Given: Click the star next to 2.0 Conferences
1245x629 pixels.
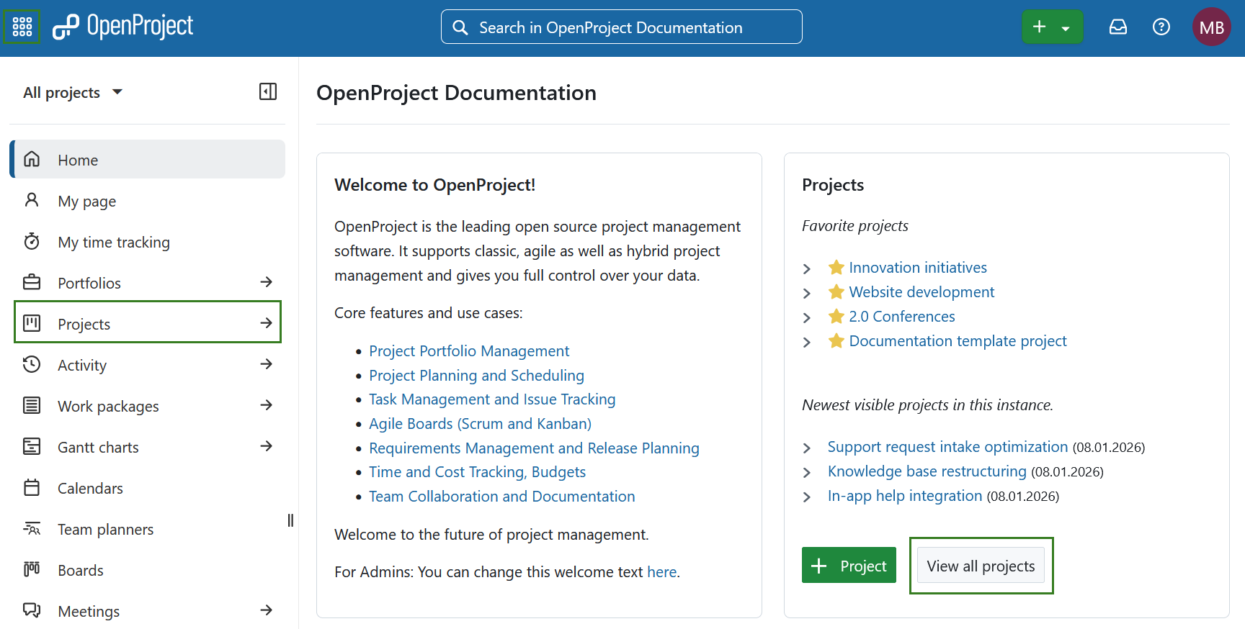Looking at the screenshot, I should tap(836, 316).
